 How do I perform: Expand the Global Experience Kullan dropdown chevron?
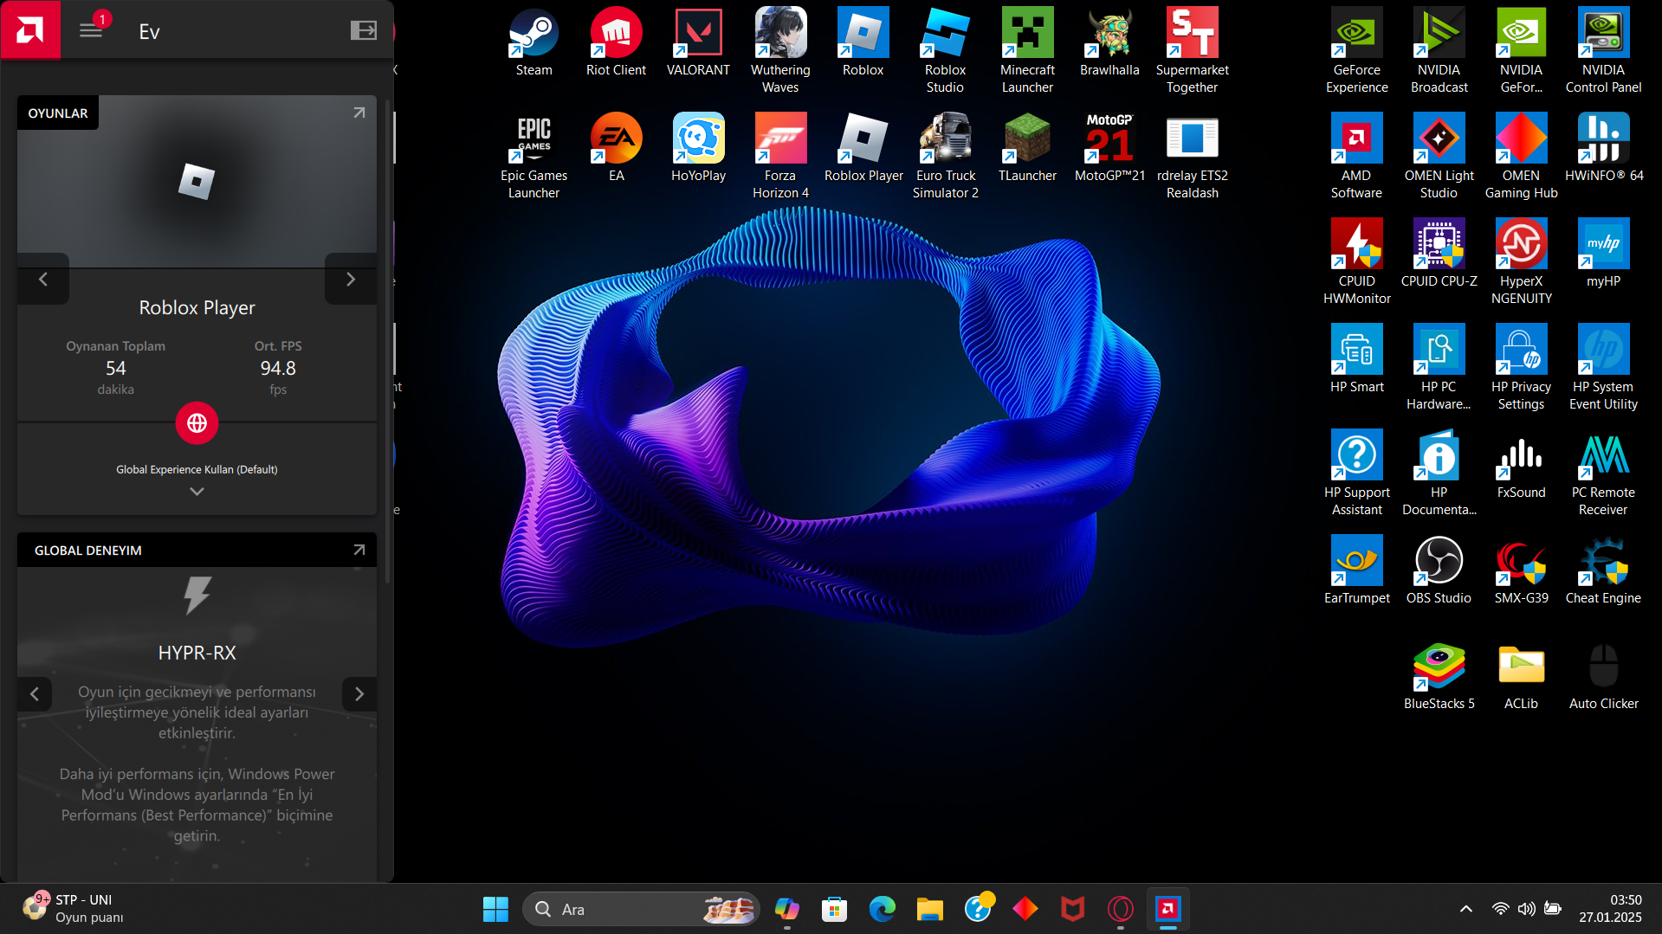click(197, 491)
